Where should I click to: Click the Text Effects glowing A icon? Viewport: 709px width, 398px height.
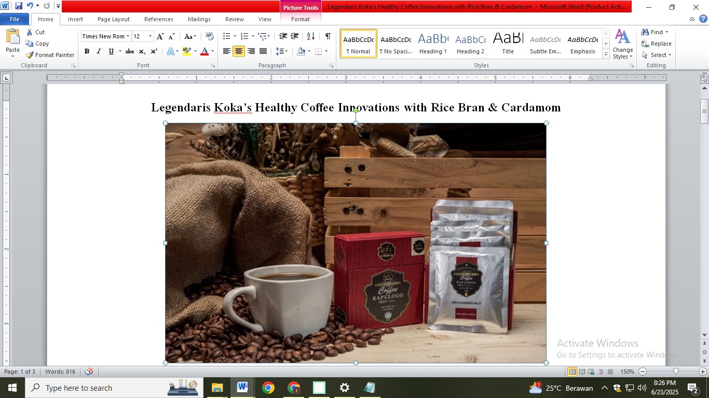pos(170,51)
